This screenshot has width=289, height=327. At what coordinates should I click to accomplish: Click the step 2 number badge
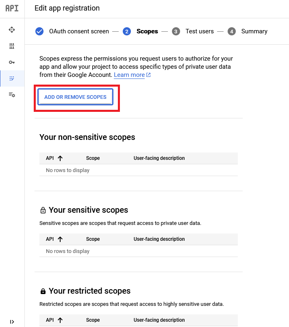coord(127,31)
